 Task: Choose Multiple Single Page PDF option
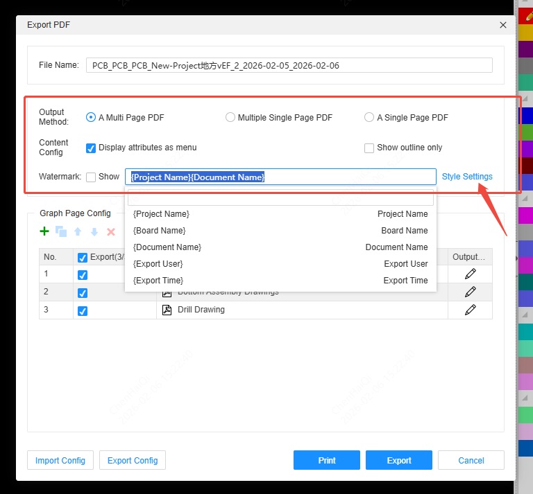click(x=230, y=118)
